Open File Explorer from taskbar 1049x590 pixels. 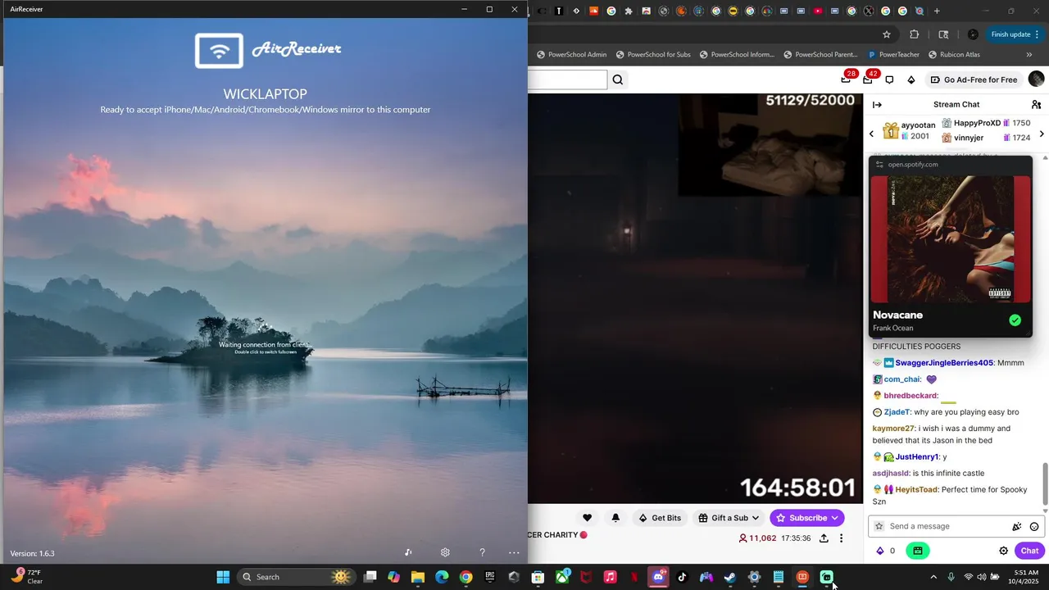[418, 577]
